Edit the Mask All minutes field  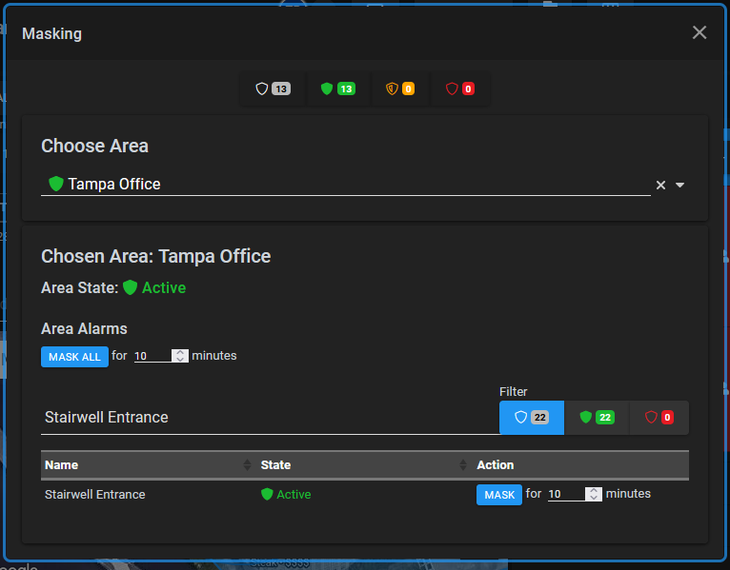(x=152, y=356)
